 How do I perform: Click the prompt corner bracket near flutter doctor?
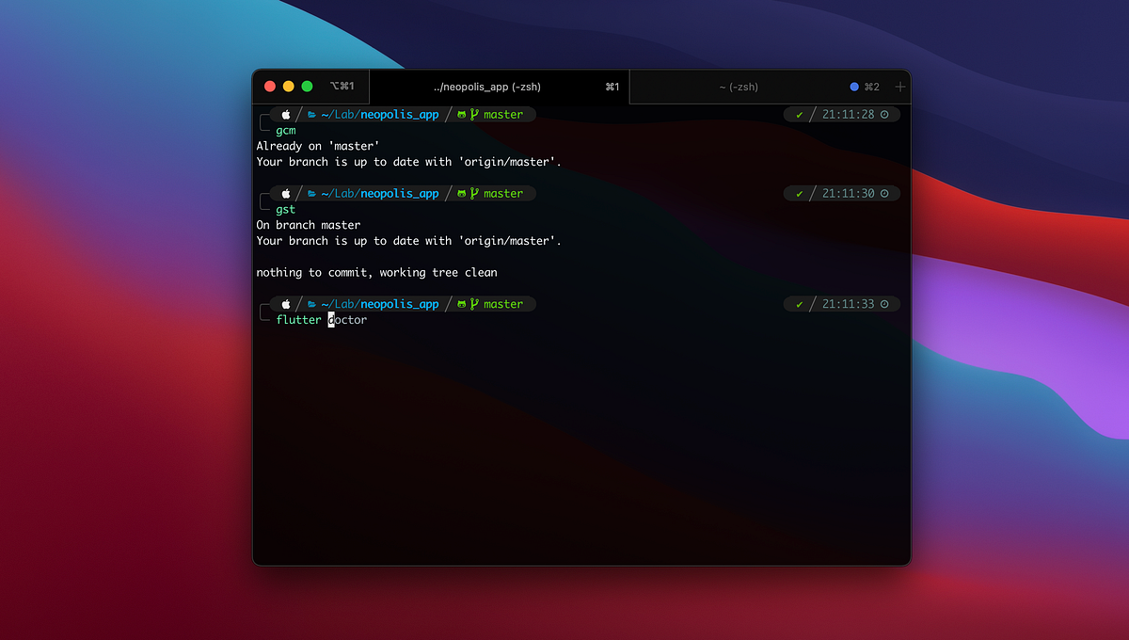(x=263, y=311)
